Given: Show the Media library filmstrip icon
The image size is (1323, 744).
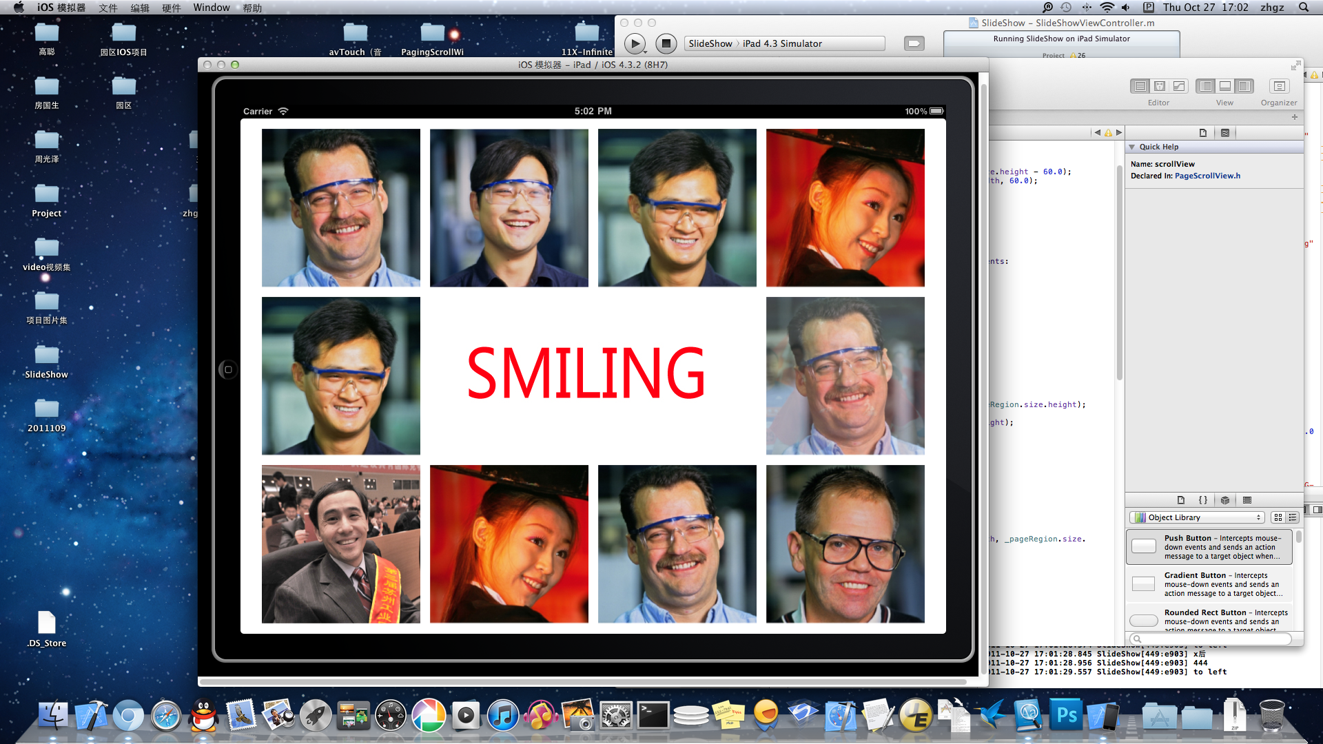Looking at the screenshot, I should [x=1247, y=500].
